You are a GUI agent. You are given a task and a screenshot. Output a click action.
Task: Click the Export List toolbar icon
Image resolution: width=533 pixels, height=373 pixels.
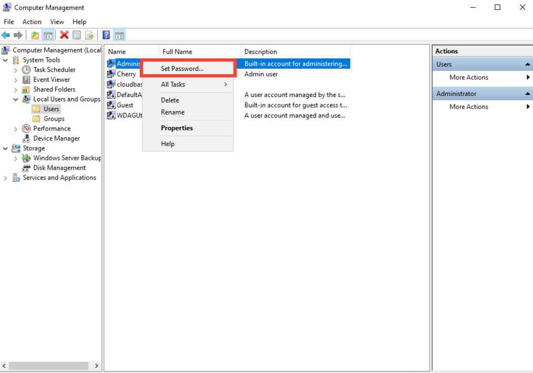coord(89,35)
